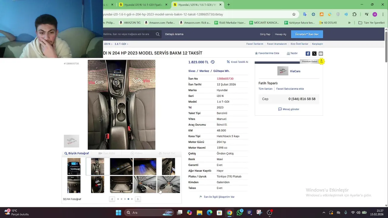Image resolution: width=388 pixels, height=218 pixels.
Task: Open the Windows Start menu
Action: pyautogui.click(x=118, y=213)
